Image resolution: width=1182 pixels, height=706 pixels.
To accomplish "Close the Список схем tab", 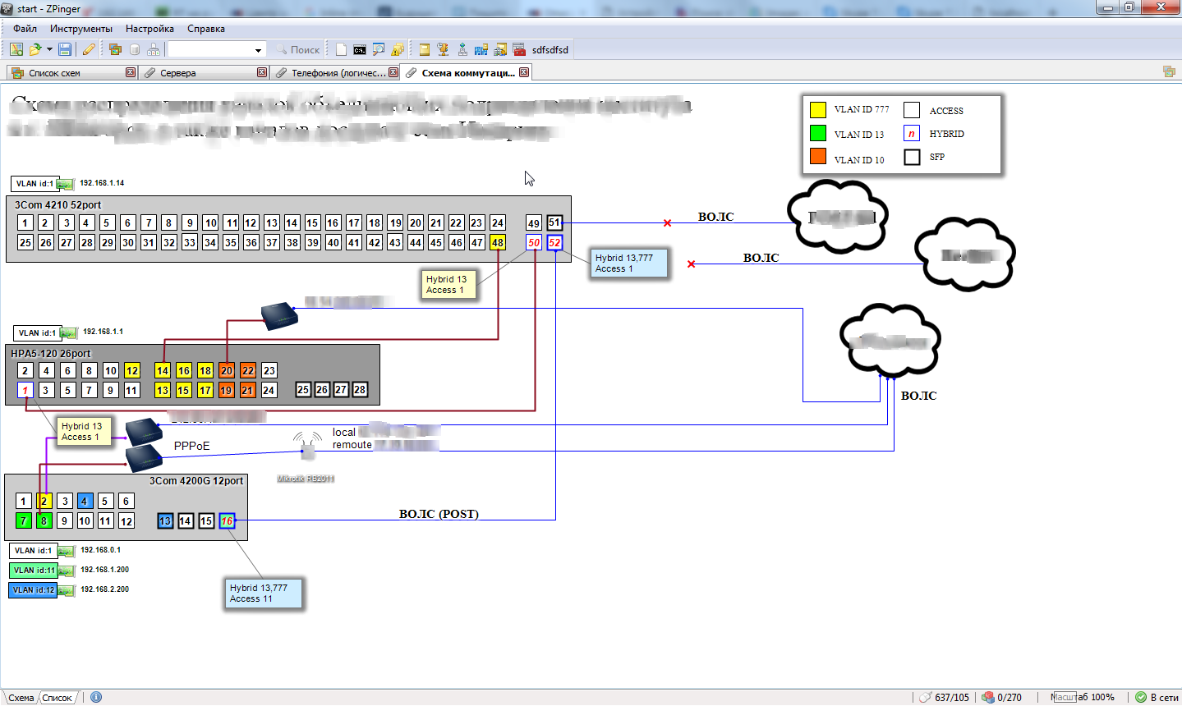I will 131,72.
